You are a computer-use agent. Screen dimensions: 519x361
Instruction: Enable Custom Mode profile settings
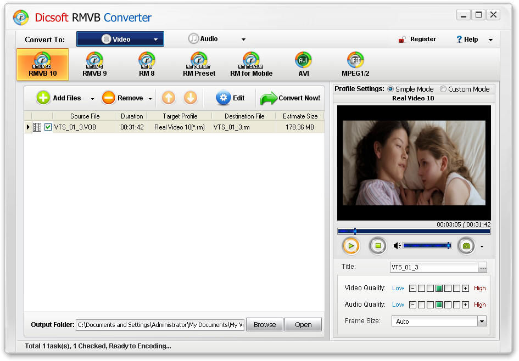click(x=444, y=89)
